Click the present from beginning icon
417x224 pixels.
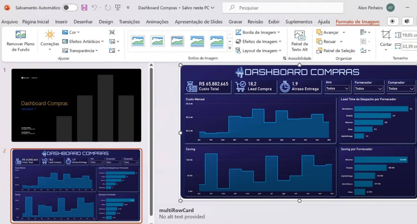point(118,7)
